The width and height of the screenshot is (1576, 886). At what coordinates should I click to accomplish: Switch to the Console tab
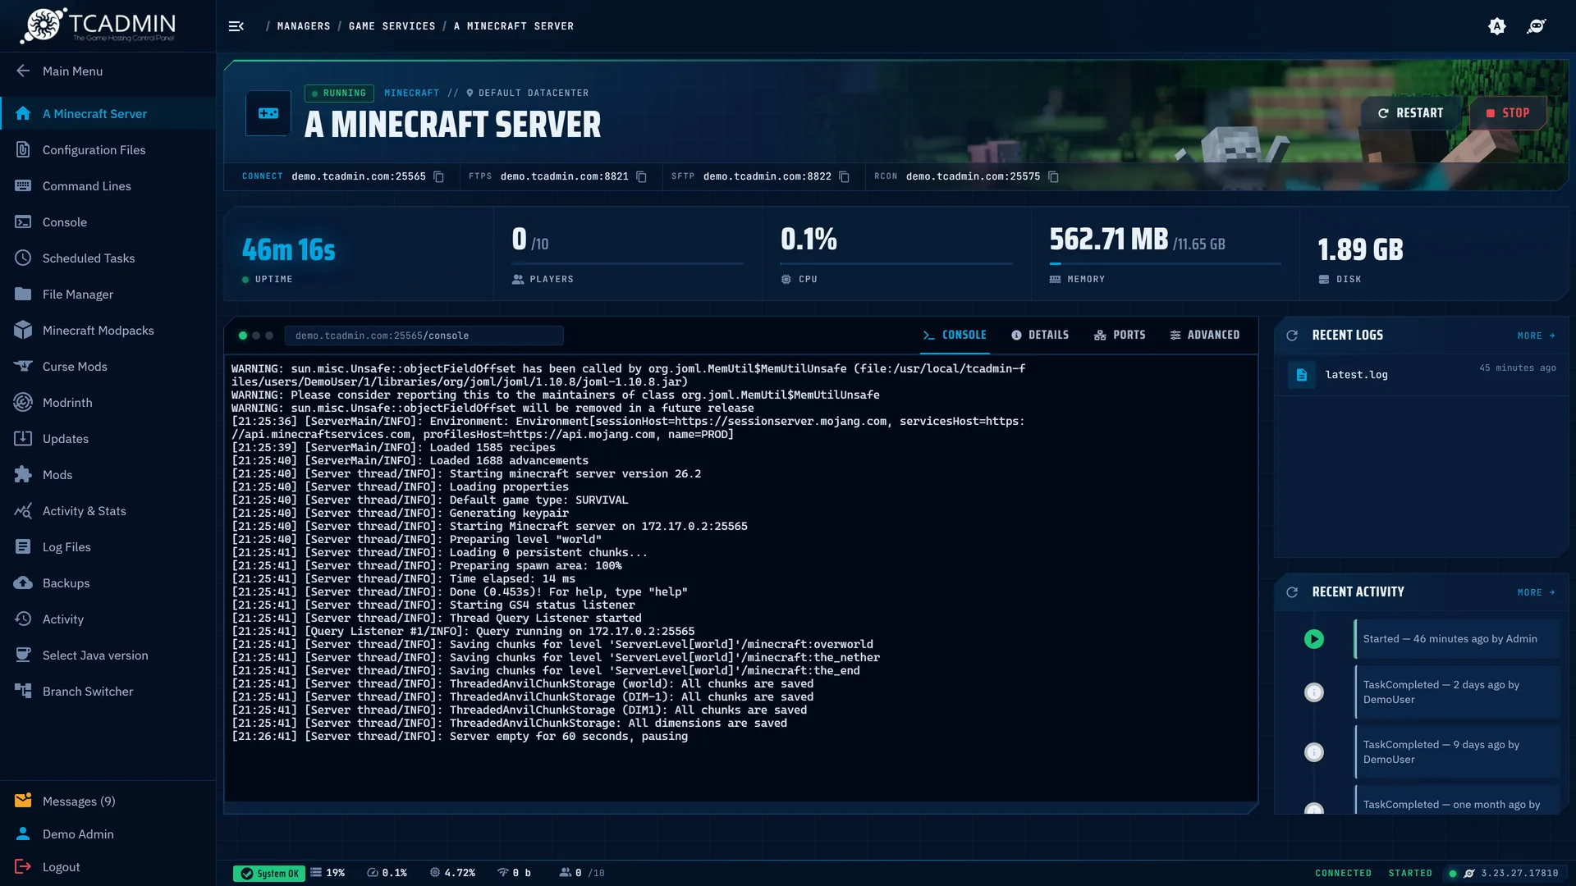[x=955, y=336]
